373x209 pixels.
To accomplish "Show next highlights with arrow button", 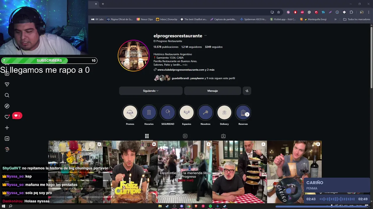I will tap(247, 114).
